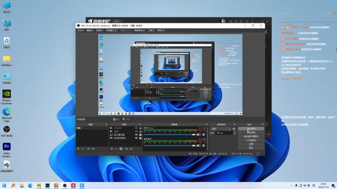The height and width of the screenshot is (189, 337).
Task: Add a new scene with plus icon
Action: (x=78, y=149)
